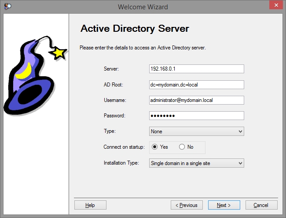Click the Active Directory Server heading
286x218 pixels.
pyautogui.click(x=135, y=29)
